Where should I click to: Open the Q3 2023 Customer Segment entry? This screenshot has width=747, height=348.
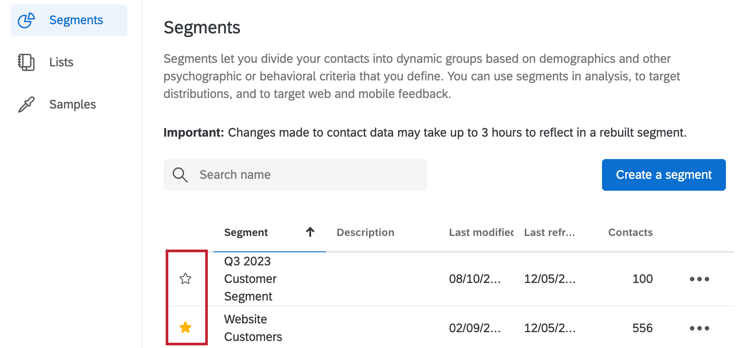click(250, 279)
